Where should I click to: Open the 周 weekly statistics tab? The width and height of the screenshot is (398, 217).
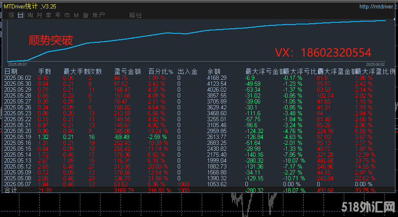(30, 15)
